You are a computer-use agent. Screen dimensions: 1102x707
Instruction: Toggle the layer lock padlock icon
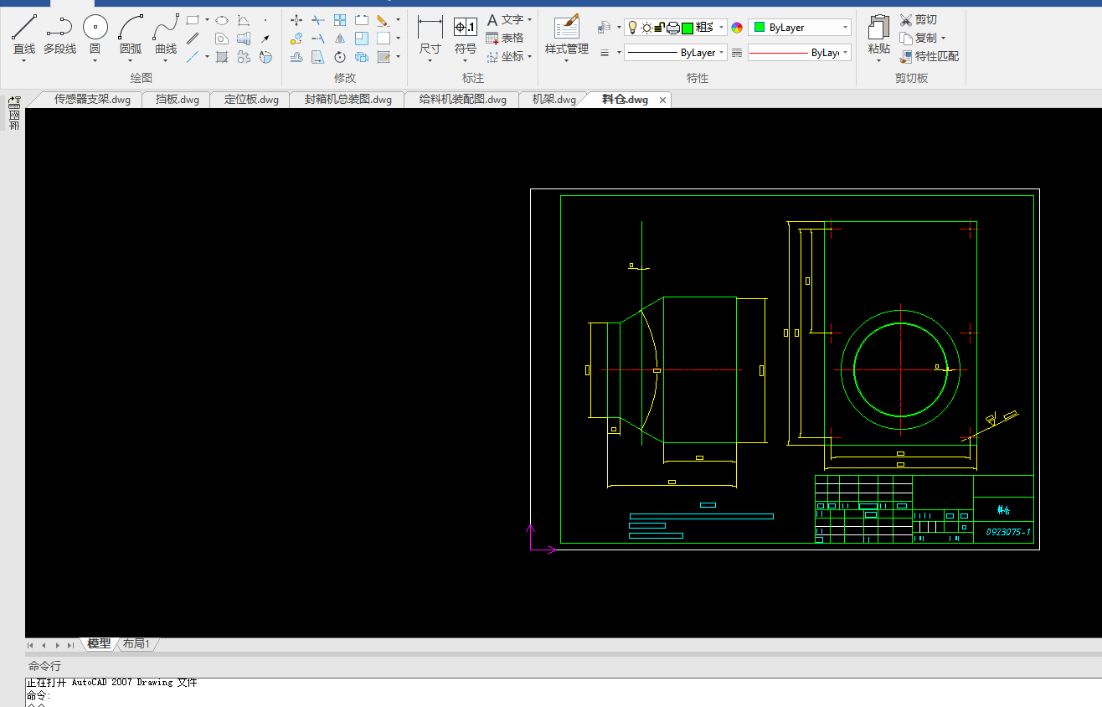(x=659, y=28)
